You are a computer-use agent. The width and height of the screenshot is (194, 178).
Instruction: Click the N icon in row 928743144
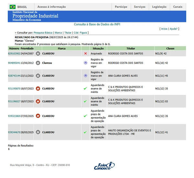38,76
